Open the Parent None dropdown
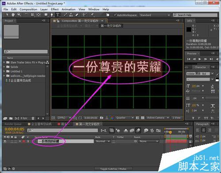Viewport: 221px width, 173px height. 149,141
